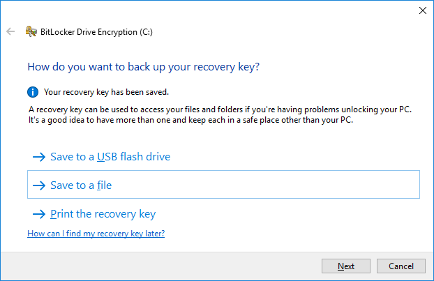
Task: Open How can I find my recovery key later?
Action: [96, 234]
